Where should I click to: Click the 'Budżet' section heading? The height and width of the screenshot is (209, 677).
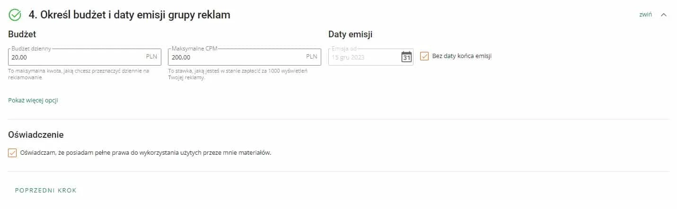[23, 34]
